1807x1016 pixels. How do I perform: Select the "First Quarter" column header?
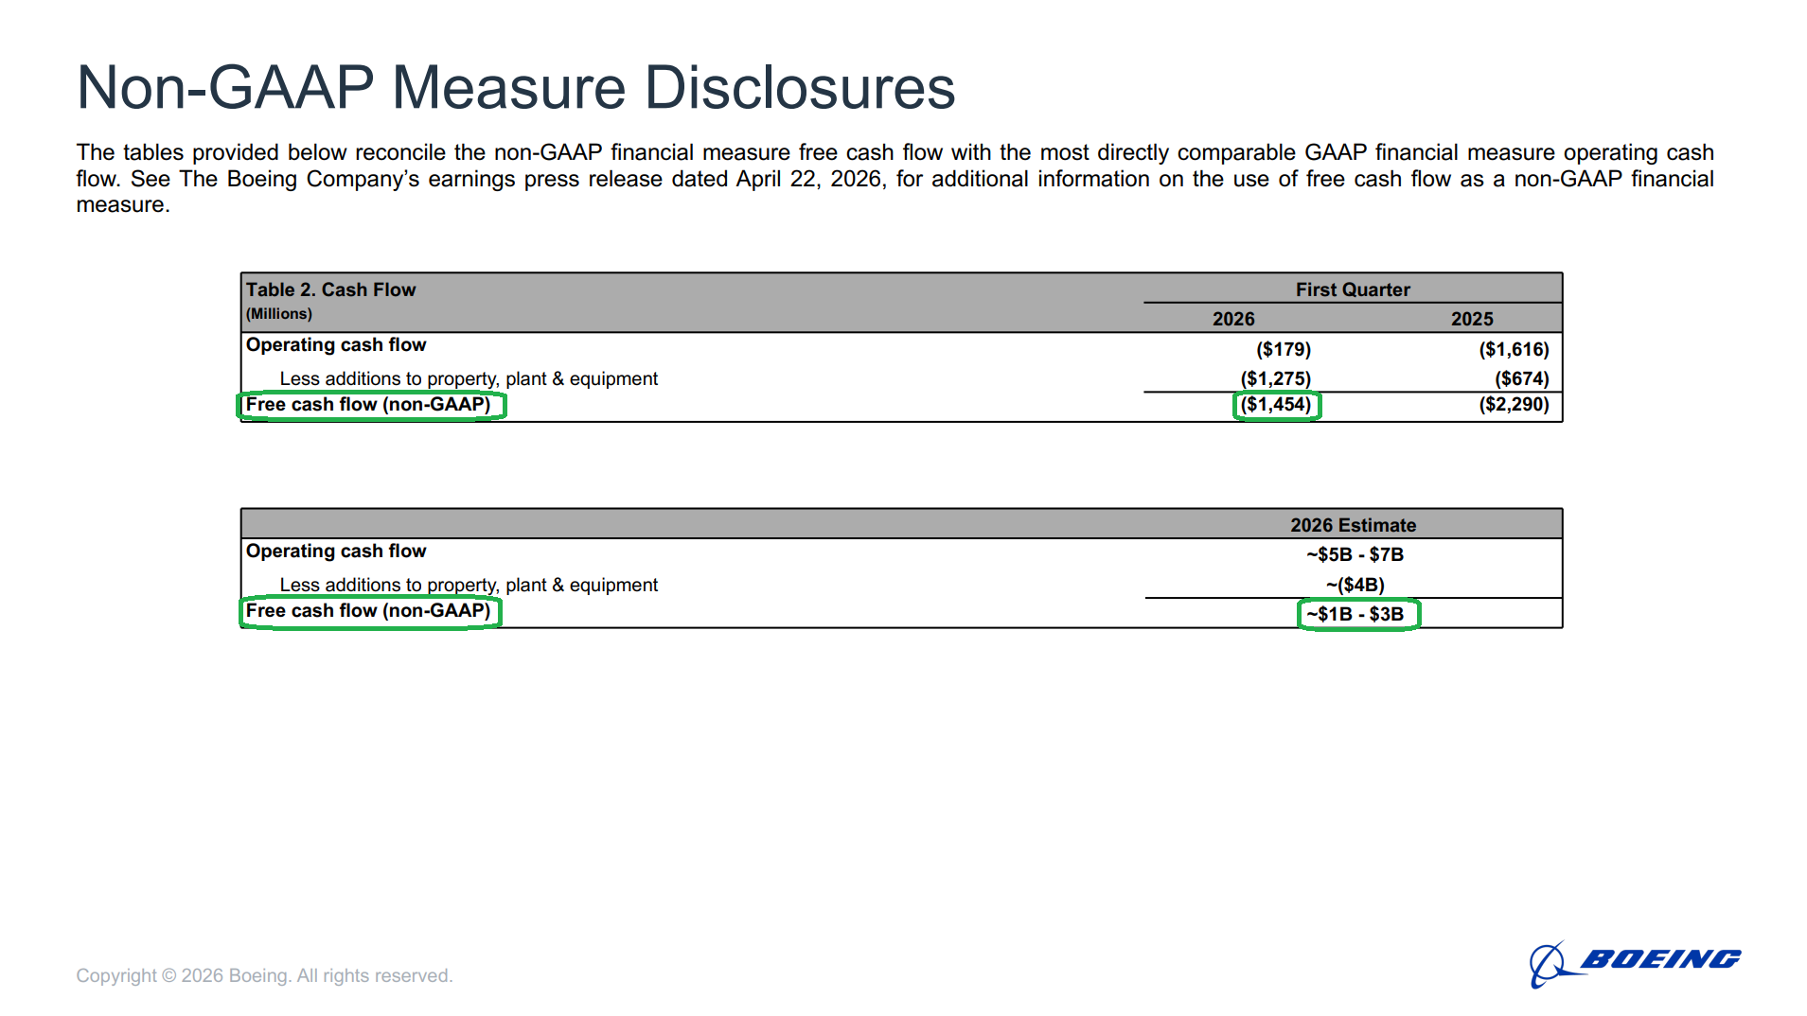click(1352, 289)
